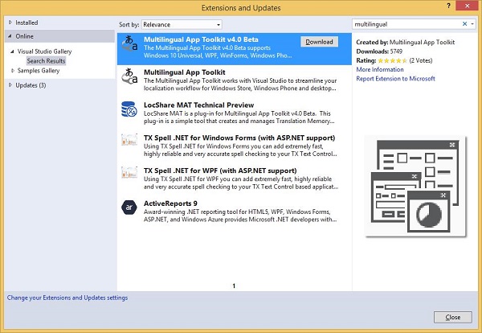Click the TX Spell WPF thumbnail icon
Viewport: 482px width, 333px height.
(129, 173)
